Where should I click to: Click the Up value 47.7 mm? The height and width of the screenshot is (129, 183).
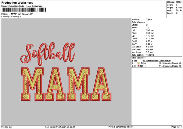150,36
